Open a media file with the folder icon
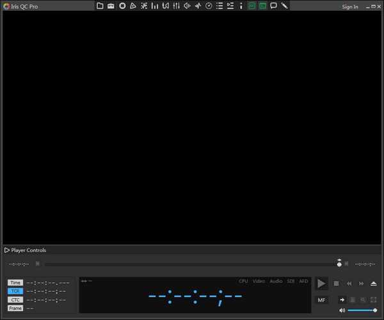Viewport: 384px width, 320px height. [100, 6]
